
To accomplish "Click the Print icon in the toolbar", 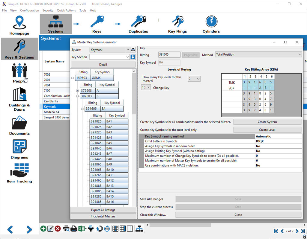I will [x=74, y=229].
